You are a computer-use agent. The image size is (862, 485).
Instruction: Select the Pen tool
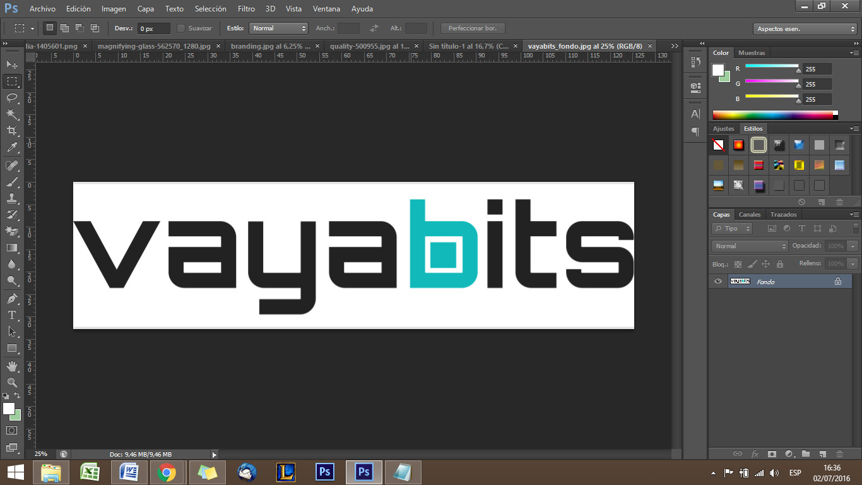[x=12, y=298]
